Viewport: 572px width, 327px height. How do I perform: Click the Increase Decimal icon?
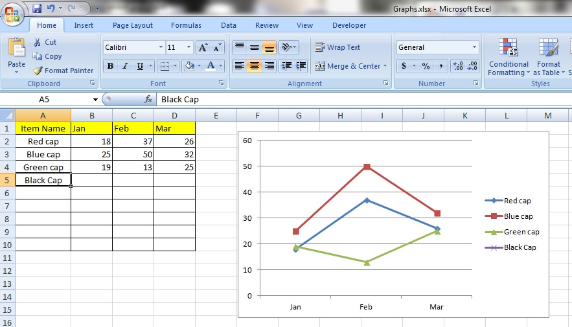coord(458,66)
